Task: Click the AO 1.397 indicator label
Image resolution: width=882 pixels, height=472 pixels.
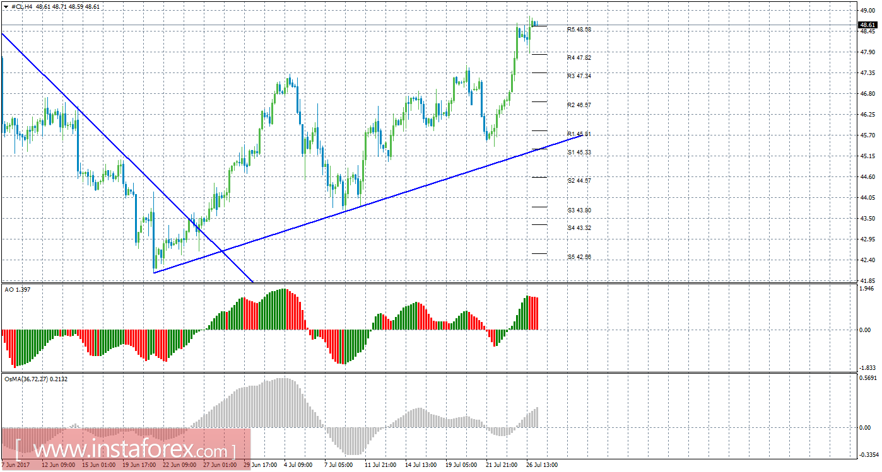Action: [17, 289]
